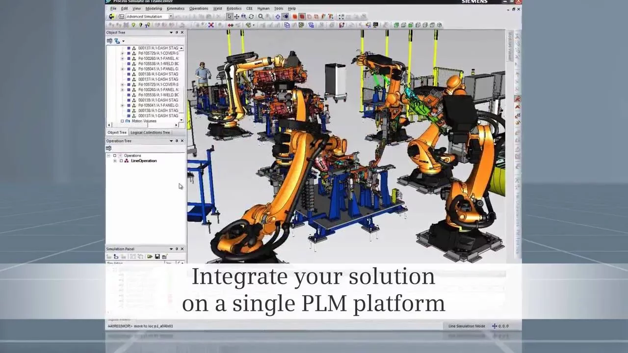Click the Object Tree scroll up arrow
Viewport: 628px width, 353px height.
click(182, 48)
